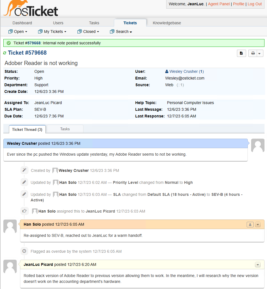The width and height of the screenshot is (267, 289).
Task: Click Han Solo avatar in assignment event
Action: click(x=35, y=211)
